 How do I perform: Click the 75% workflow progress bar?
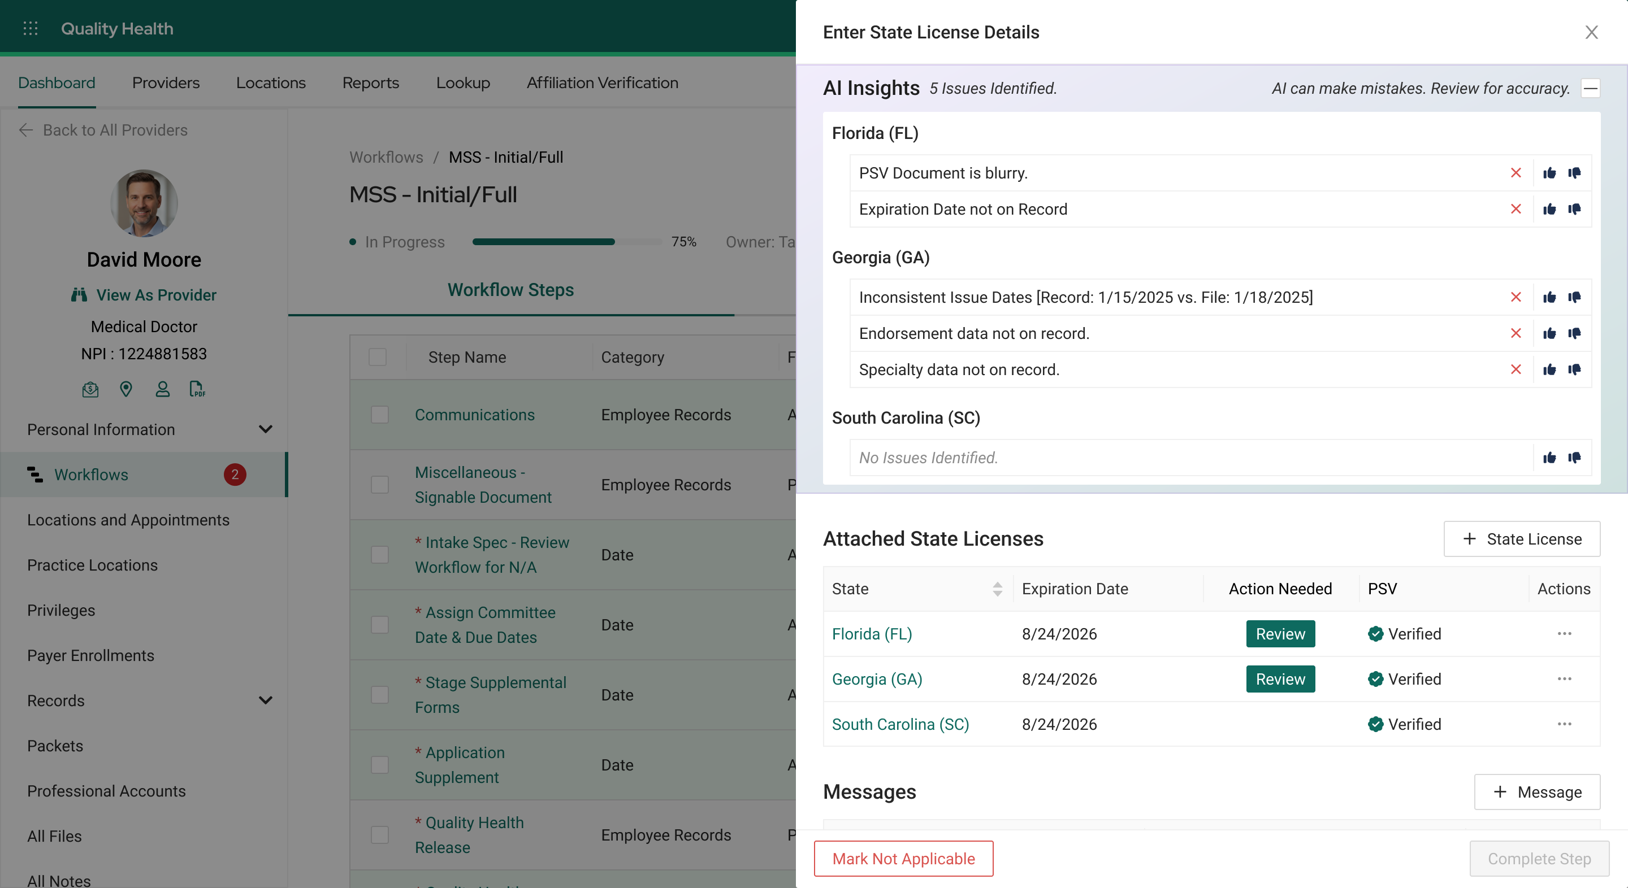click(x=566, y=242)
